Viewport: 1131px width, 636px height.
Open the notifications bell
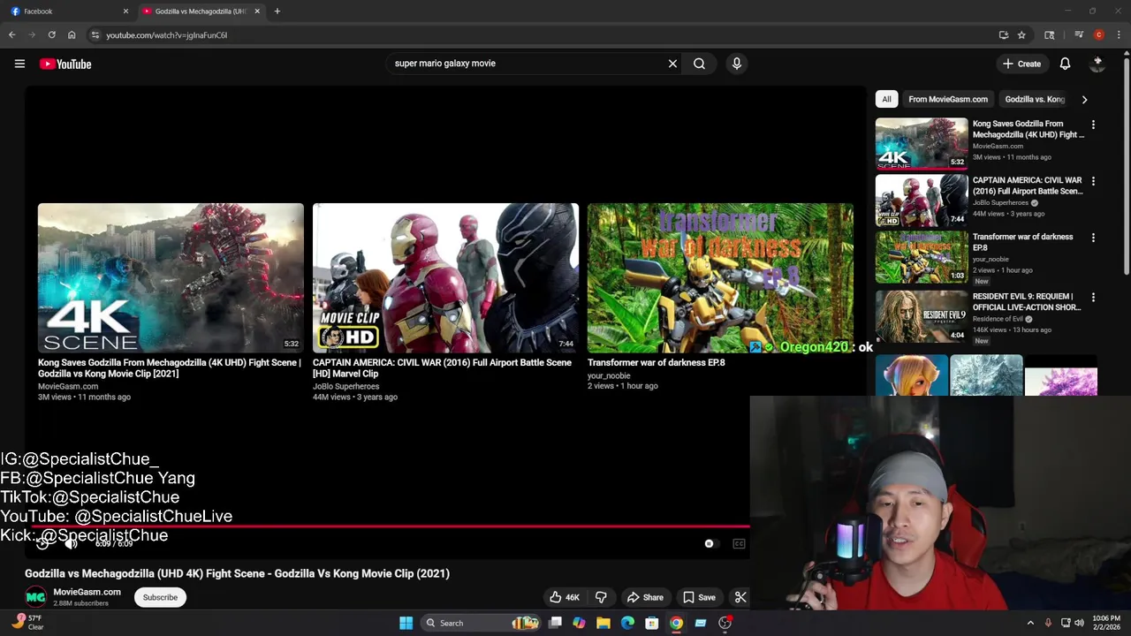pyautogui.click(x=1065, y=64)
